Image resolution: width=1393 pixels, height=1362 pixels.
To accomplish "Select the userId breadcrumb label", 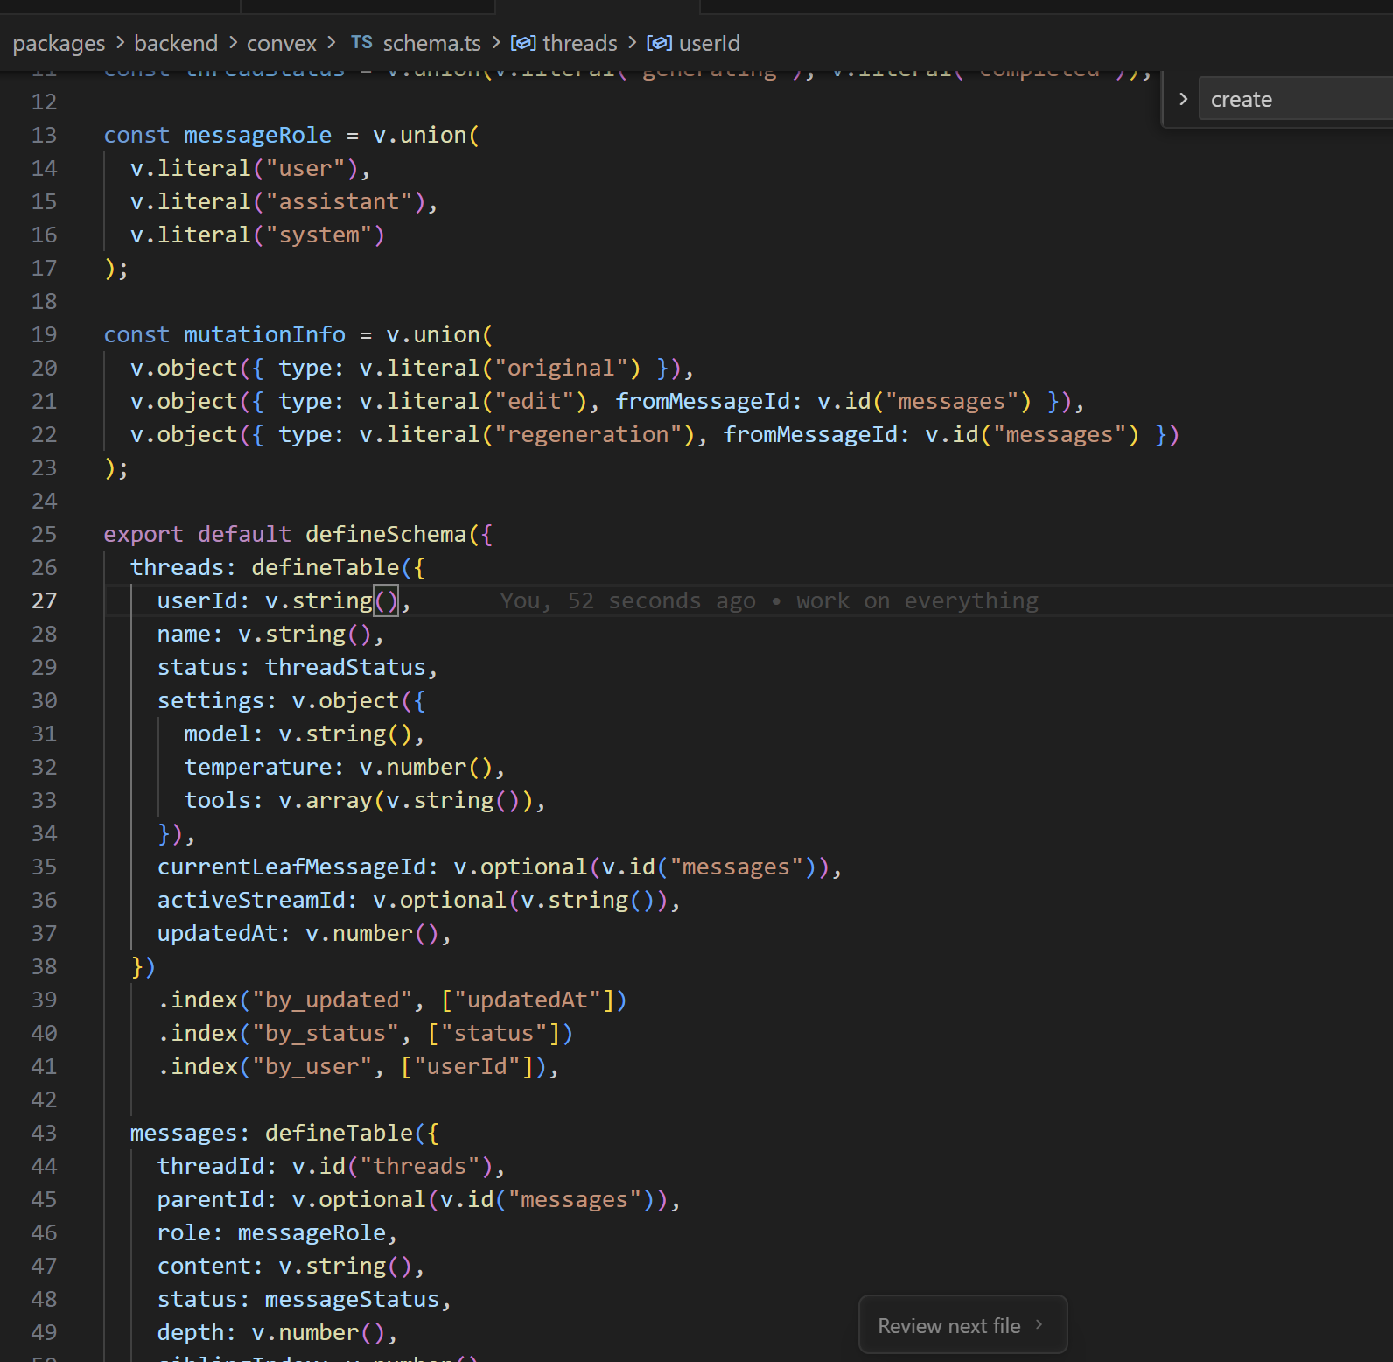I will [x=709, y=43].
